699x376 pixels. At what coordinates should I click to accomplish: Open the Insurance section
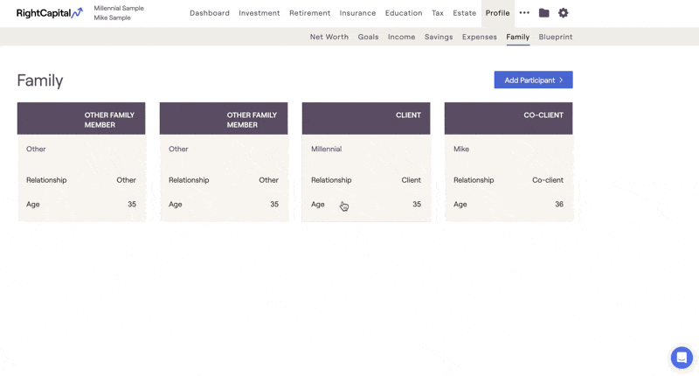click(x=357, y=13)
